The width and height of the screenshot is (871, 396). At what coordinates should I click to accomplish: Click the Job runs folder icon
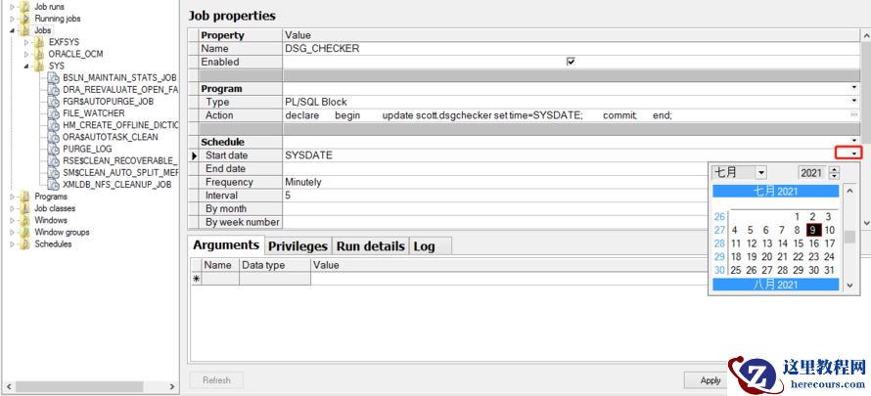click(24, 7)
